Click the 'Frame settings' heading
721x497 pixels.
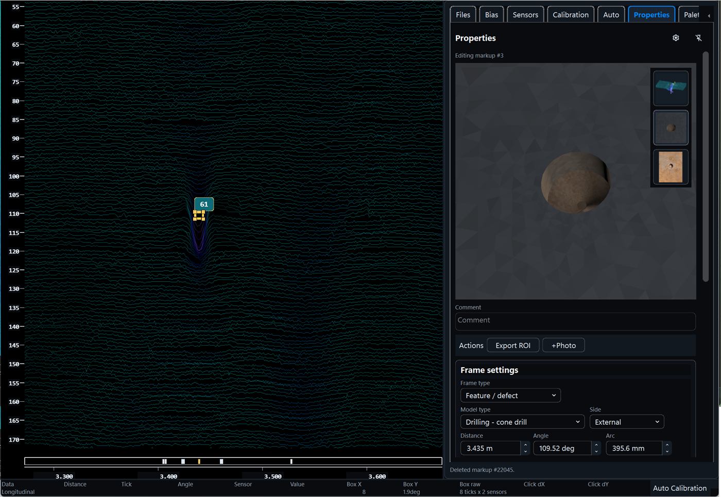coord(489,370)
